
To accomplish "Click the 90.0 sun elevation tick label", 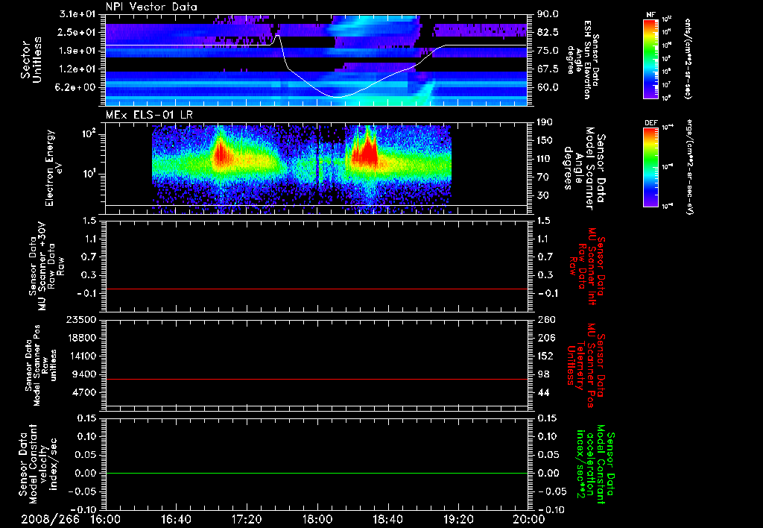I will 548,14.
